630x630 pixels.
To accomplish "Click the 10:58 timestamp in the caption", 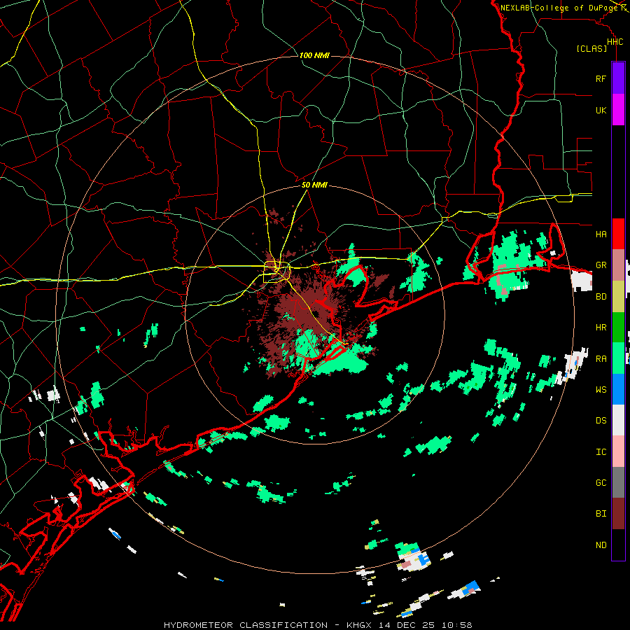I will click(457, 625).
